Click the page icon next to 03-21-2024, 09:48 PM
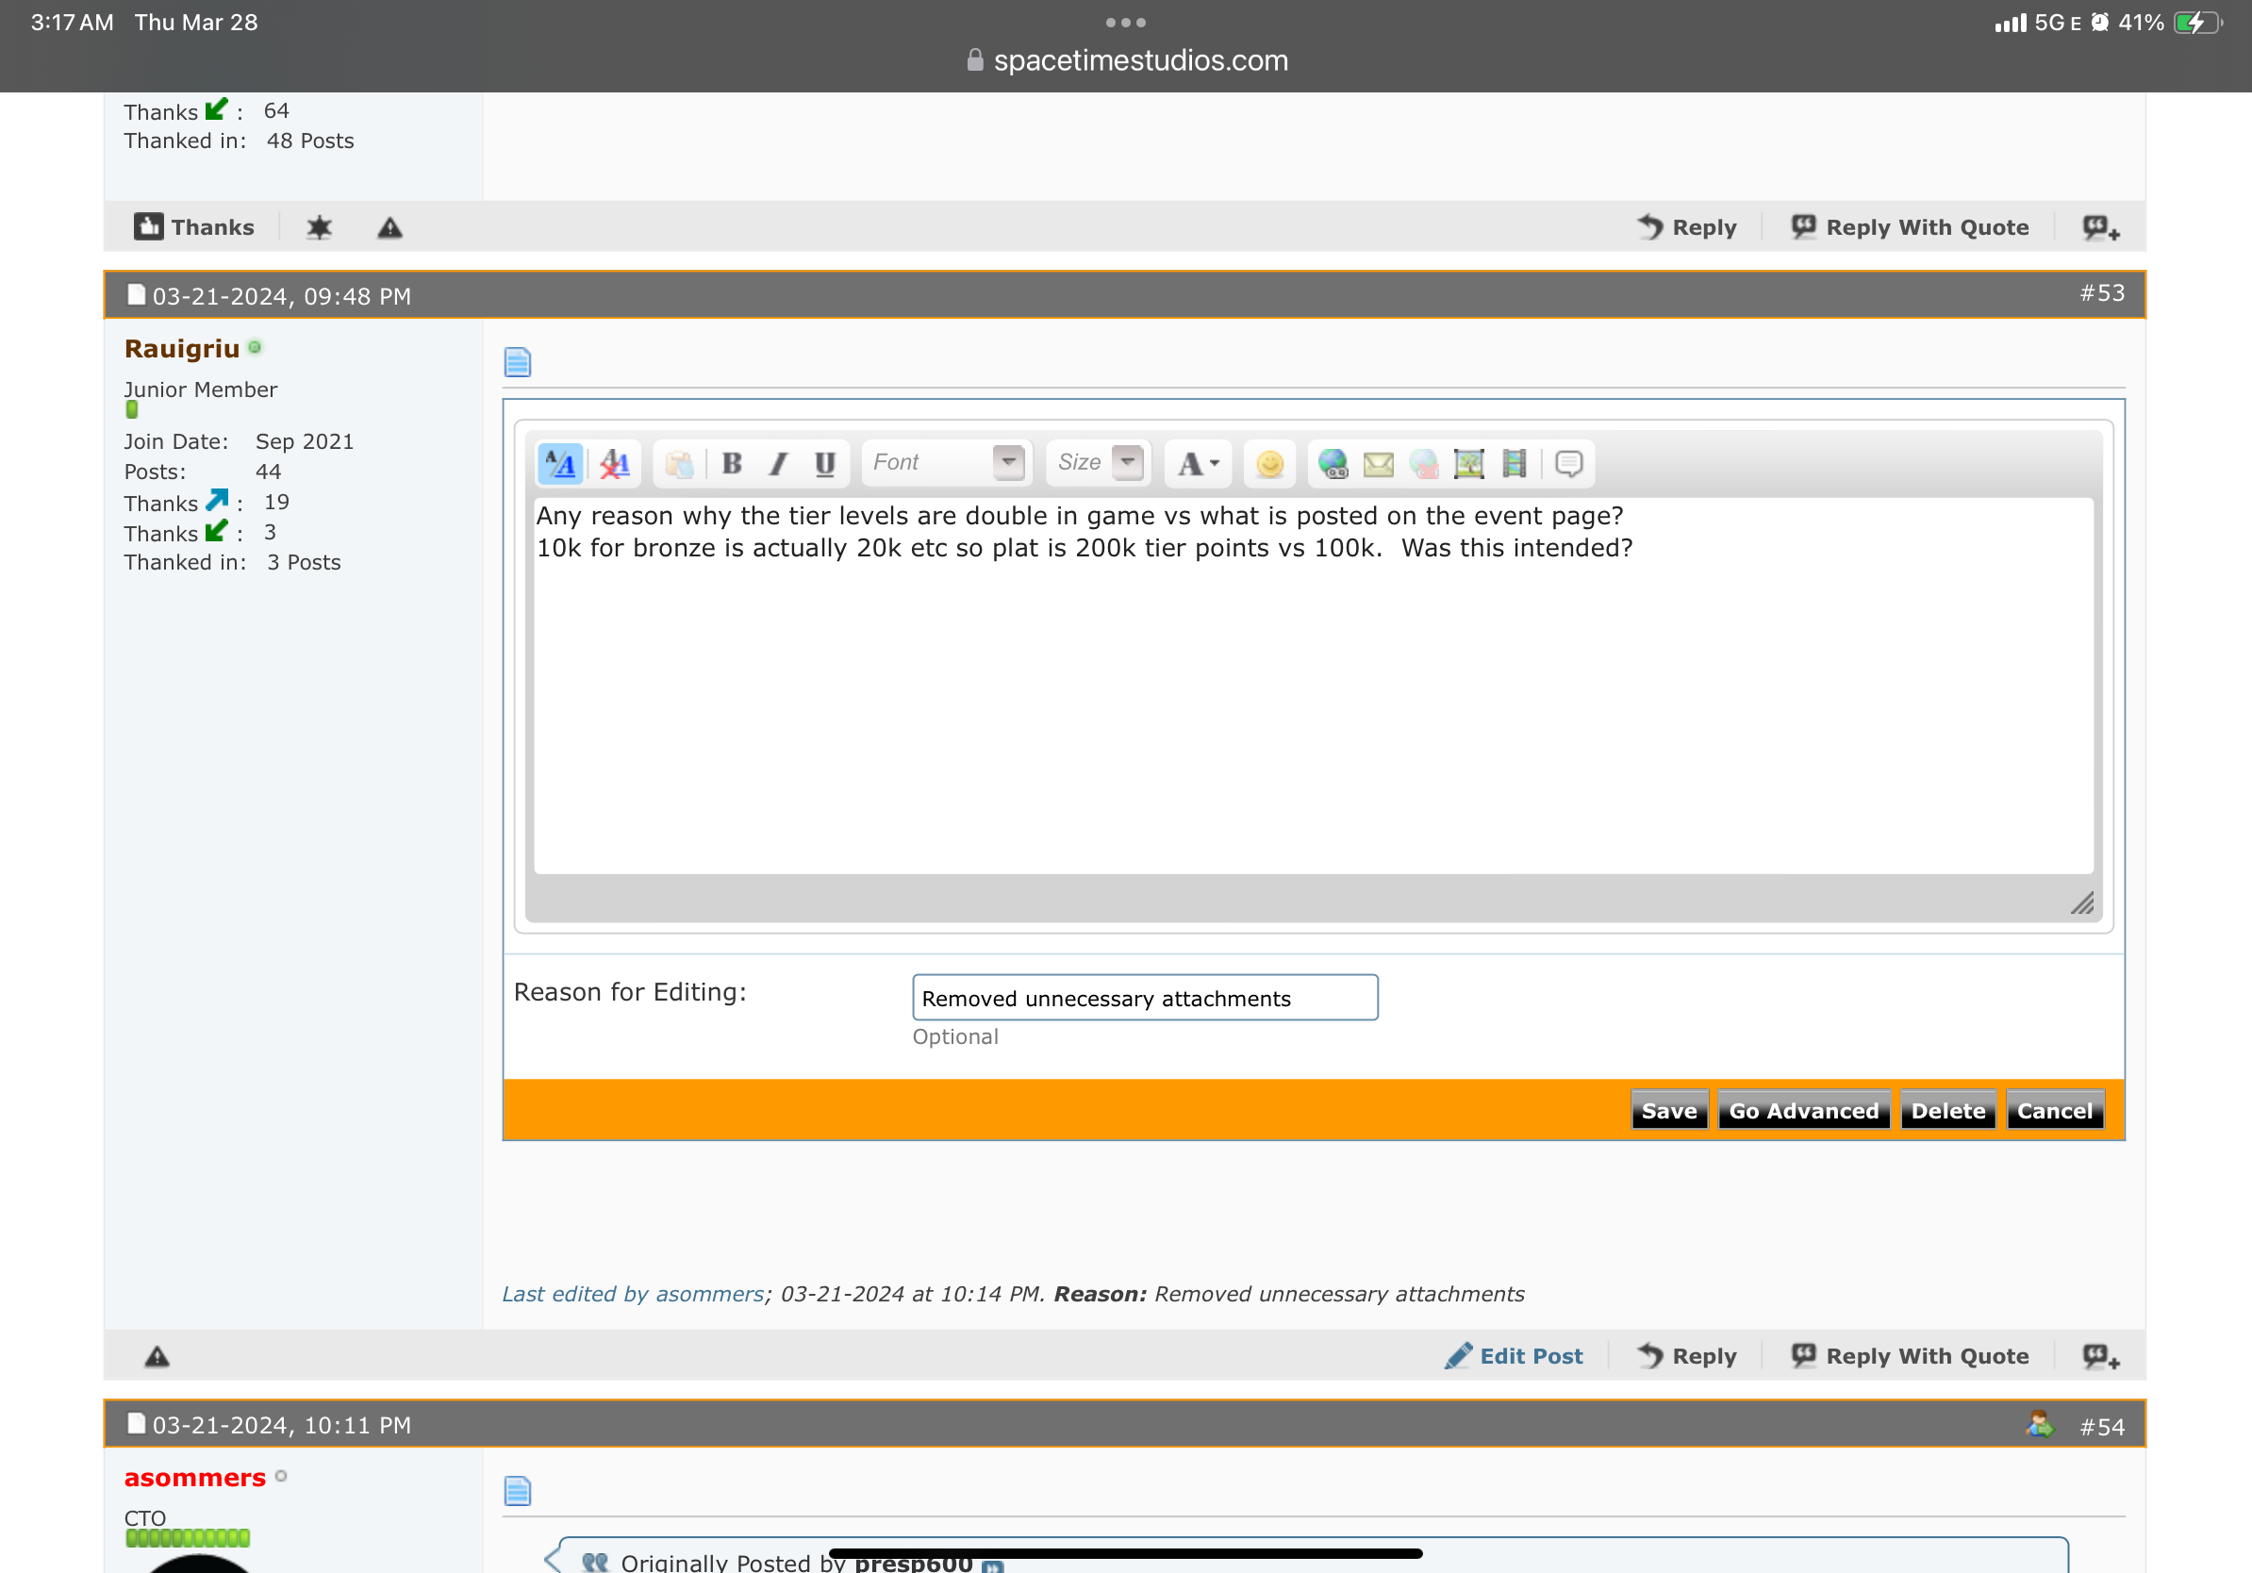This screenshot has width=2252, height=1573. (137, 294)
